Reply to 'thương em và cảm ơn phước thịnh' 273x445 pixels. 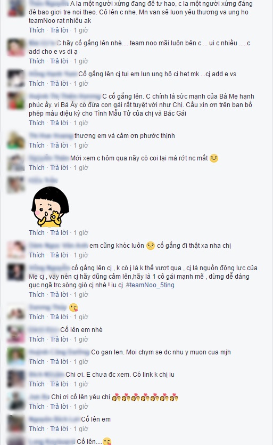click(x=59, y=145)
